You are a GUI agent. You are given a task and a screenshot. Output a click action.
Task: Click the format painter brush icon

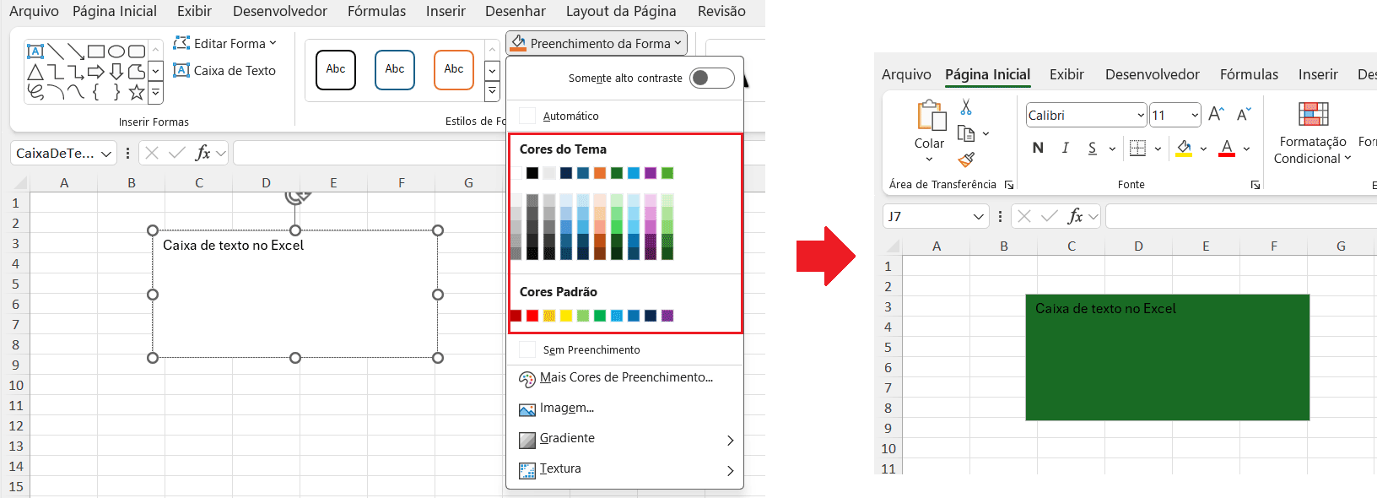click(x=967, y=160)
